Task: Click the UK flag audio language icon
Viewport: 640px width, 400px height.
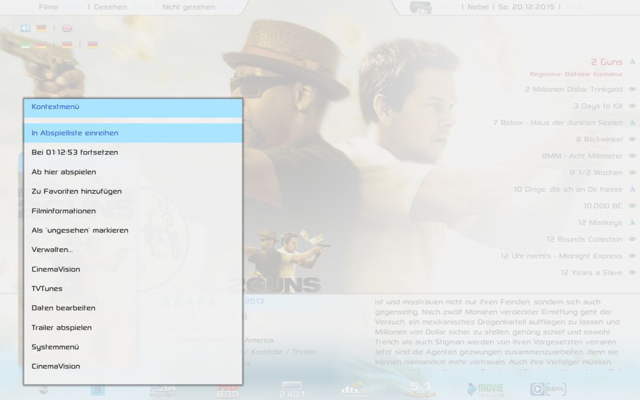Action: (x=67, y=28)
